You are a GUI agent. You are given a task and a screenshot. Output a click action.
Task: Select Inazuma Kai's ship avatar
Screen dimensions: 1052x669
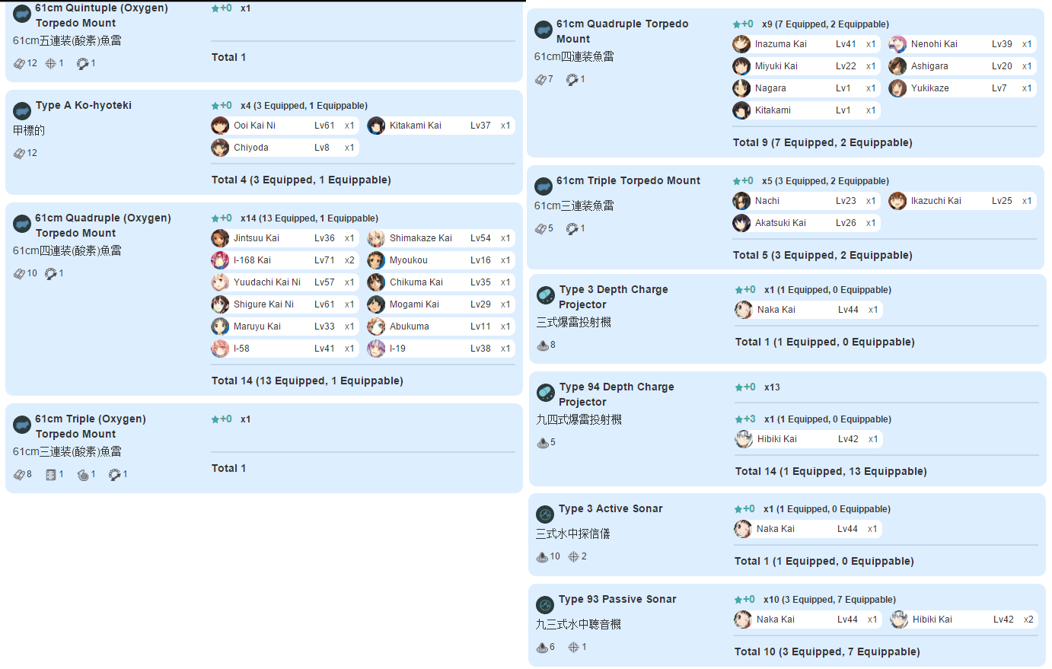[741, 44]
